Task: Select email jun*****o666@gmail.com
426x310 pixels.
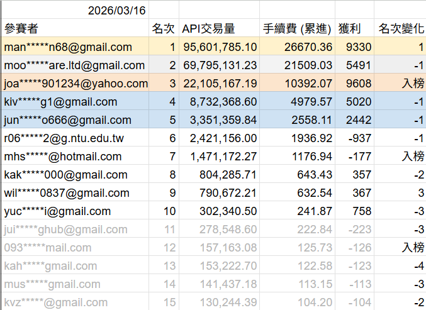Action: pyautogui.click(x=68, y=120)
